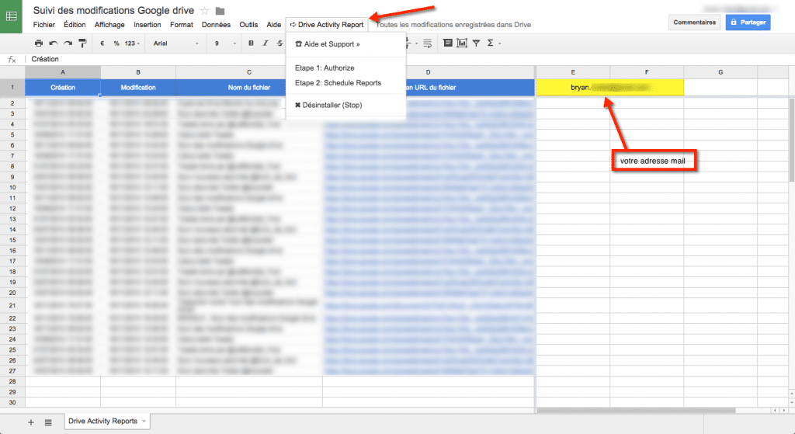
Task: Add a new sheet with plus icon
Action: pyautogui.click(x=31, y=422)
